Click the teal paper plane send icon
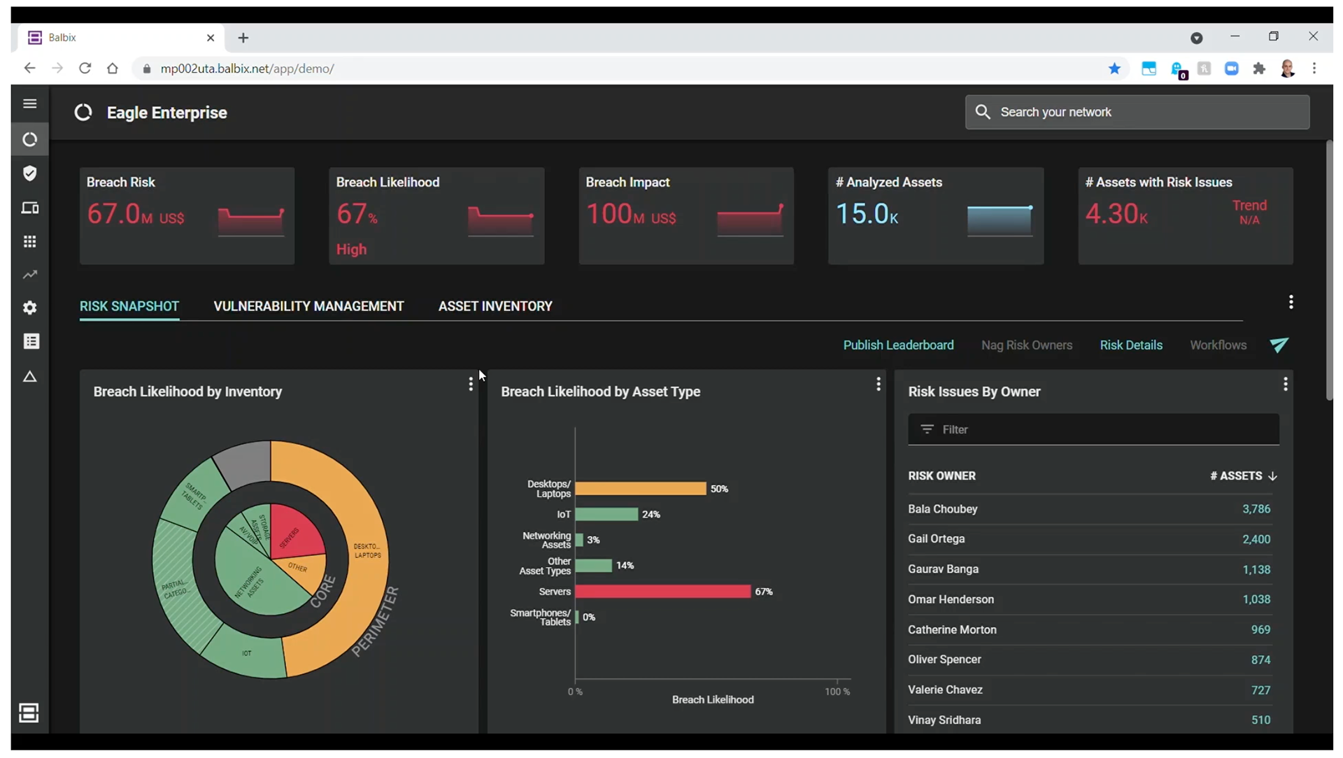The height and width of the screenshot is (758, 1343). [1279, 345]
